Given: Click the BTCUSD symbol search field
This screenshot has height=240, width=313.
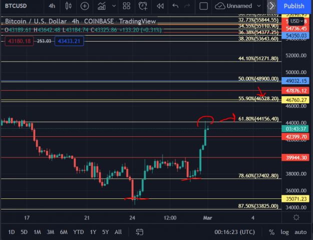Looking at the screenshot, I should click(16, 6).
